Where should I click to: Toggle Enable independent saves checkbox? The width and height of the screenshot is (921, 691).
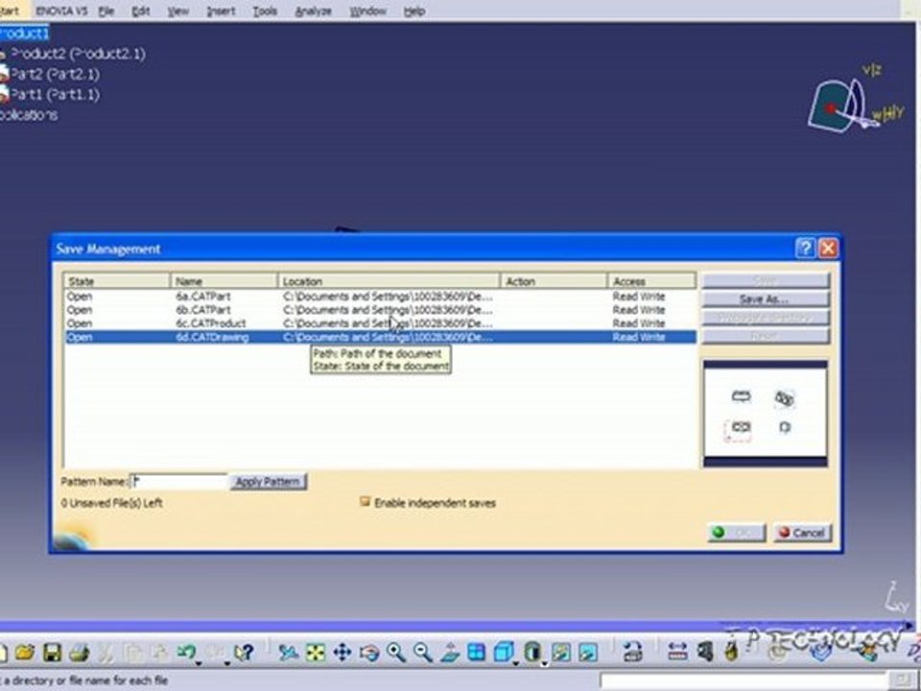click(365, 502)
